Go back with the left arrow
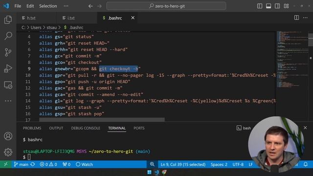Screen dimensions: 313x176 coord(90,6)
